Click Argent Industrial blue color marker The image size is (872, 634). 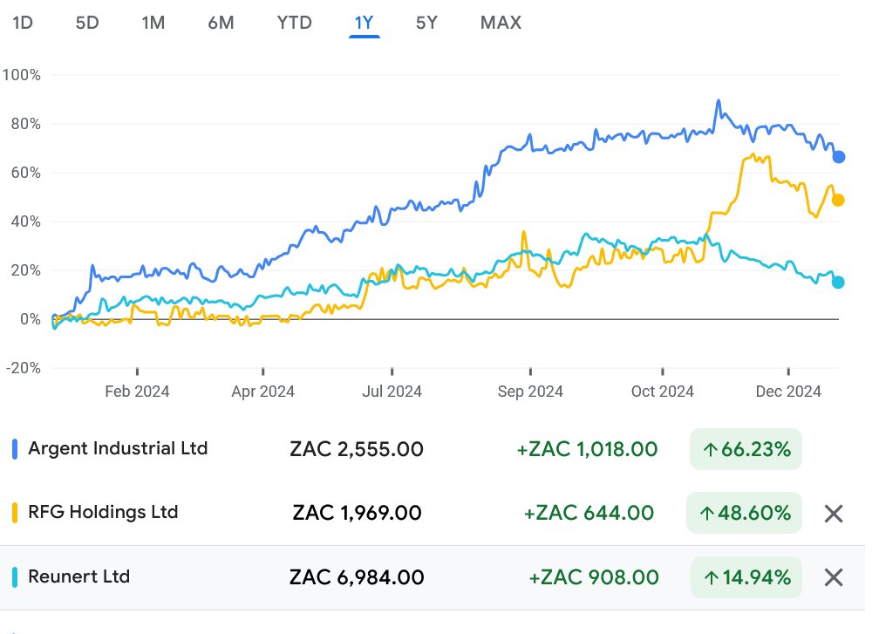tap(15, 449)
